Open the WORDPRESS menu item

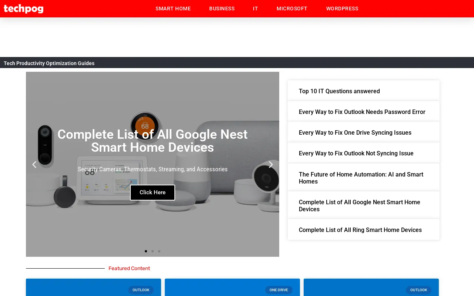click(342, 9)
